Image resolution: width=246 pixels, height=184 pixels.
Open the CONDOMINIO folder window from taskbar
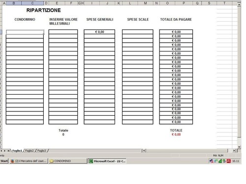[x=67, y=161]
